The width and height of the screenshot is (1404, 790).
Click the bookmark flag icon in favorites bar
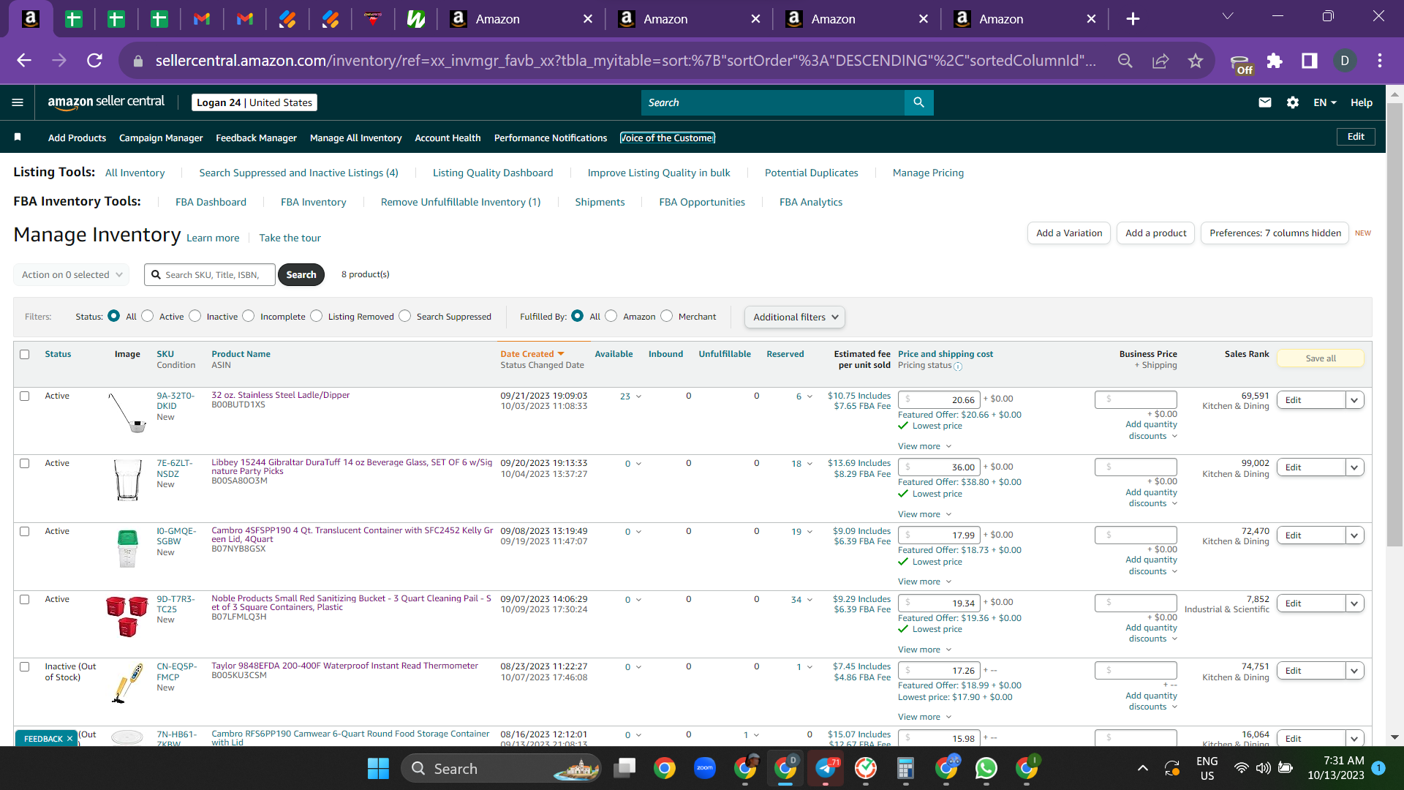(18, 137)
